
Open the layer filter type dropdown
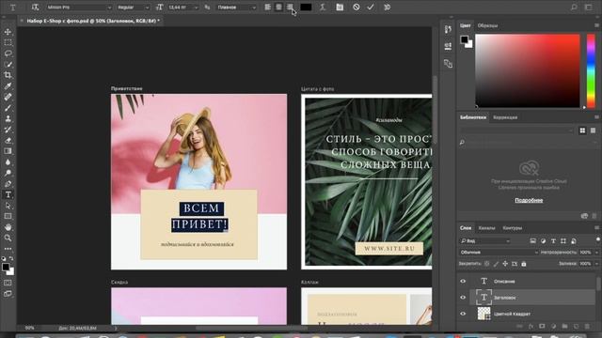pyautogui.click(x=485, y=241)
